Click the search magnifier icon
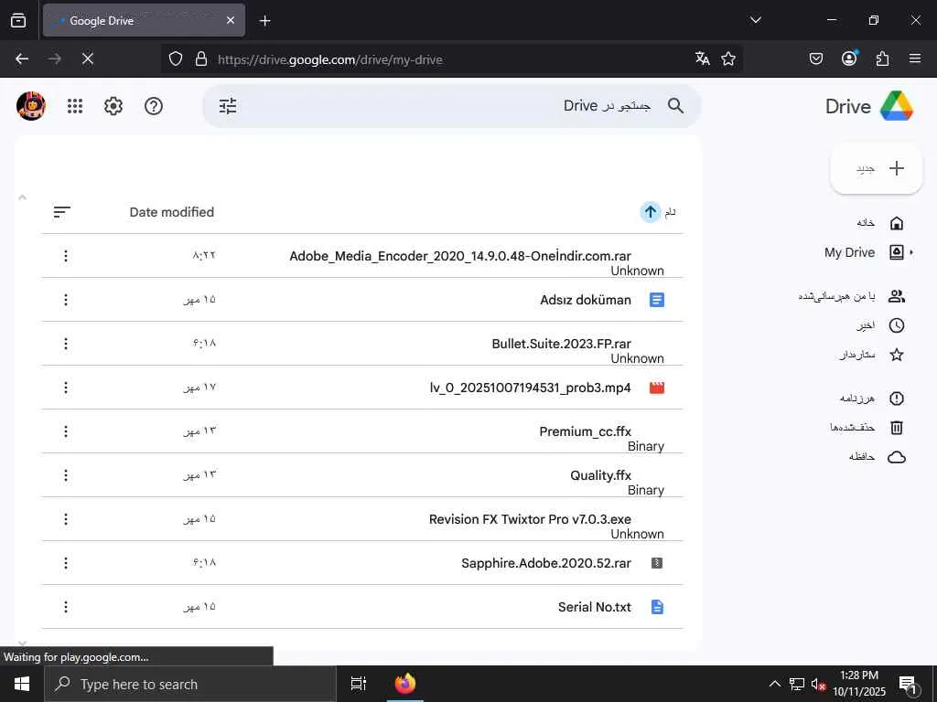937x702 pixels. point(675,106)
